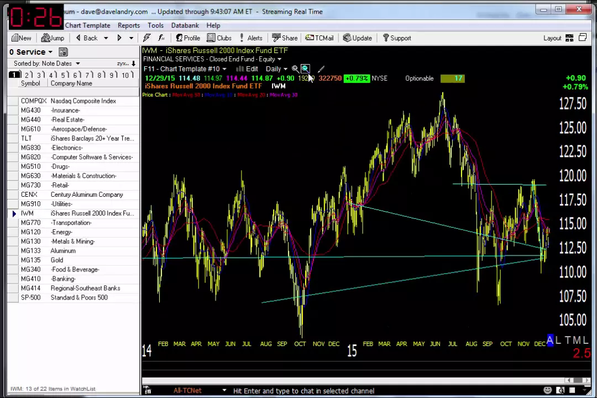Open Support from the toolbar
597x398 pixels.
tap(397, 38)
